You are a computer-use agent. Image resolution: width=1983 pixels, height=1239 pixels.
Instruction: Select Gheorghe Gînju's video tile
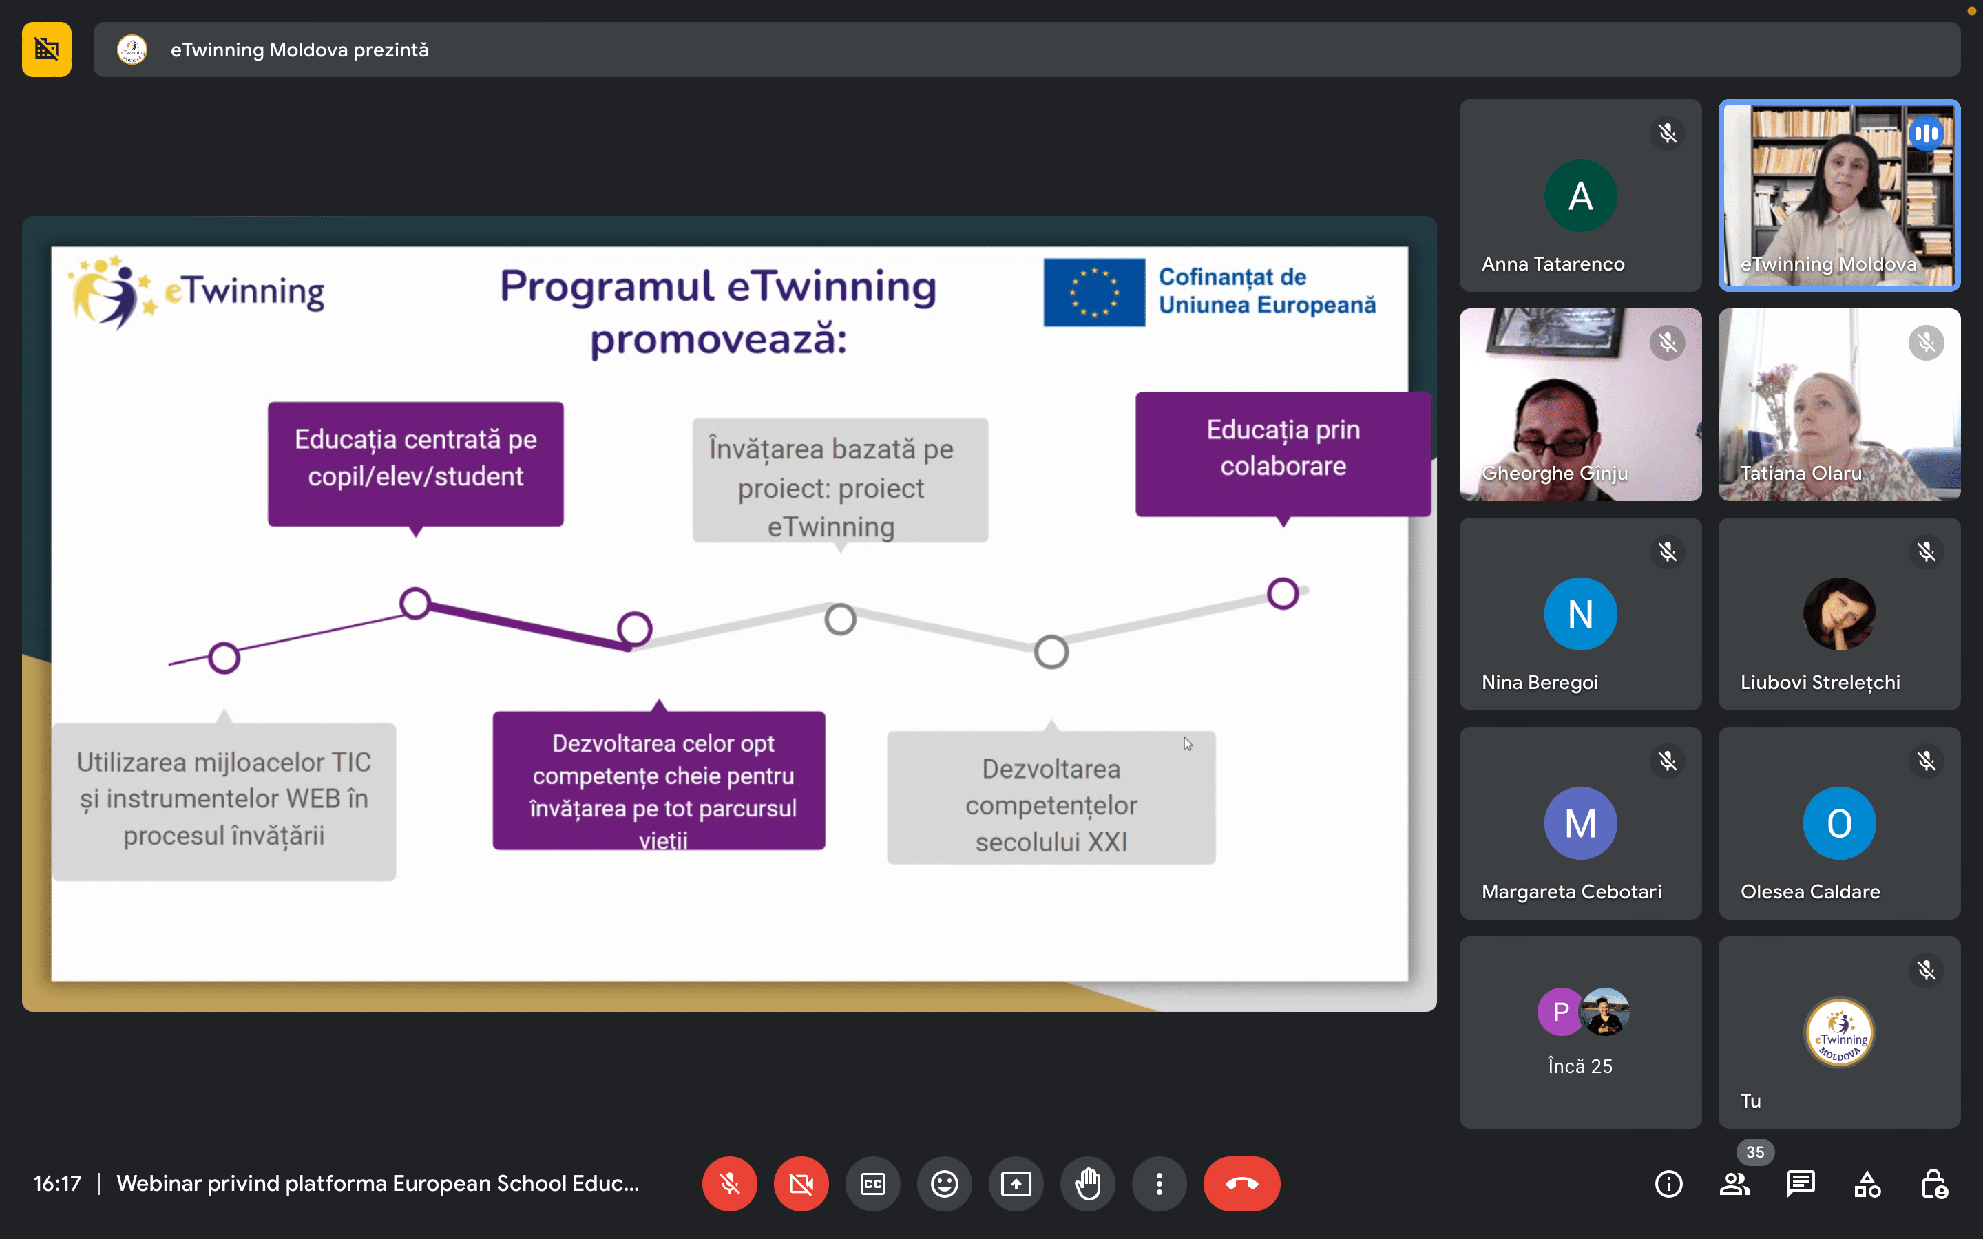point(1580,404)
